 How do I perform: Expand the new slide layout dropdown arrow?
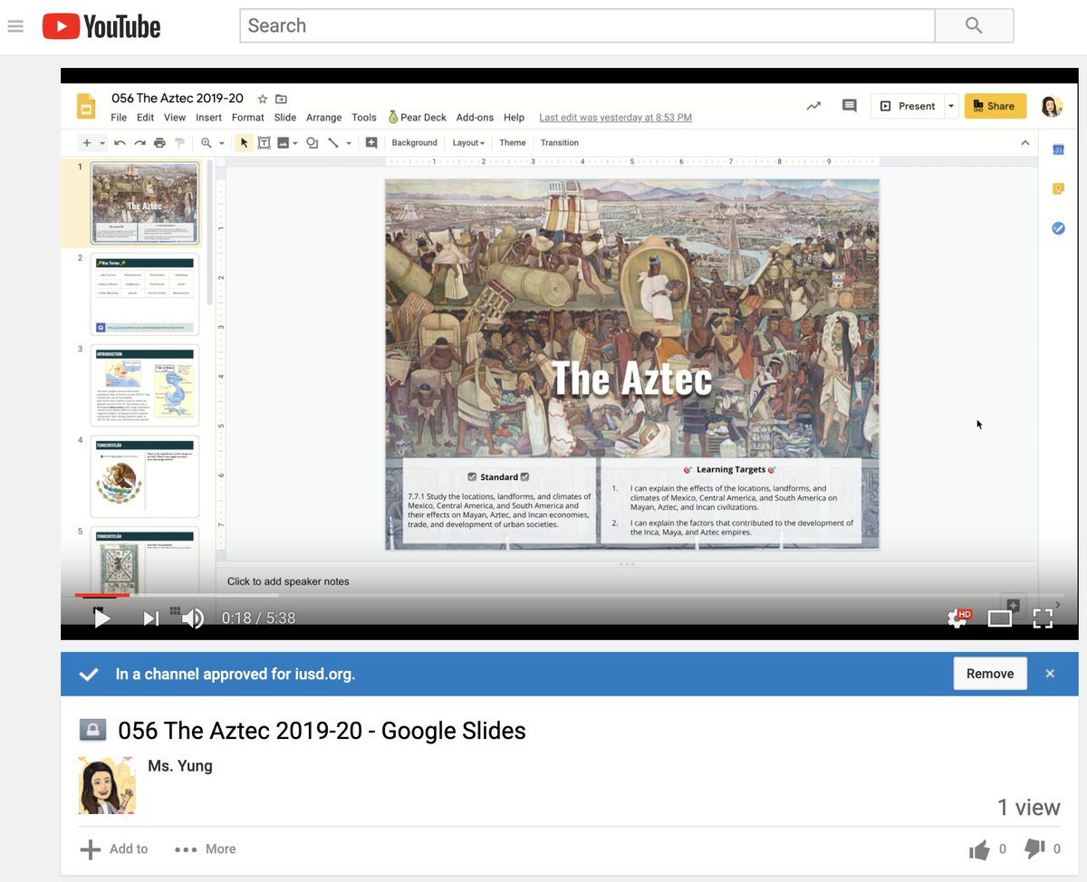(x=102, y=143)
